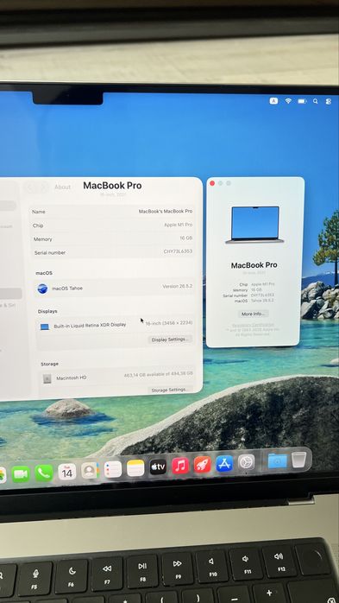Launch the Apple TV app
339x603 pixels.
coord(158,467)
